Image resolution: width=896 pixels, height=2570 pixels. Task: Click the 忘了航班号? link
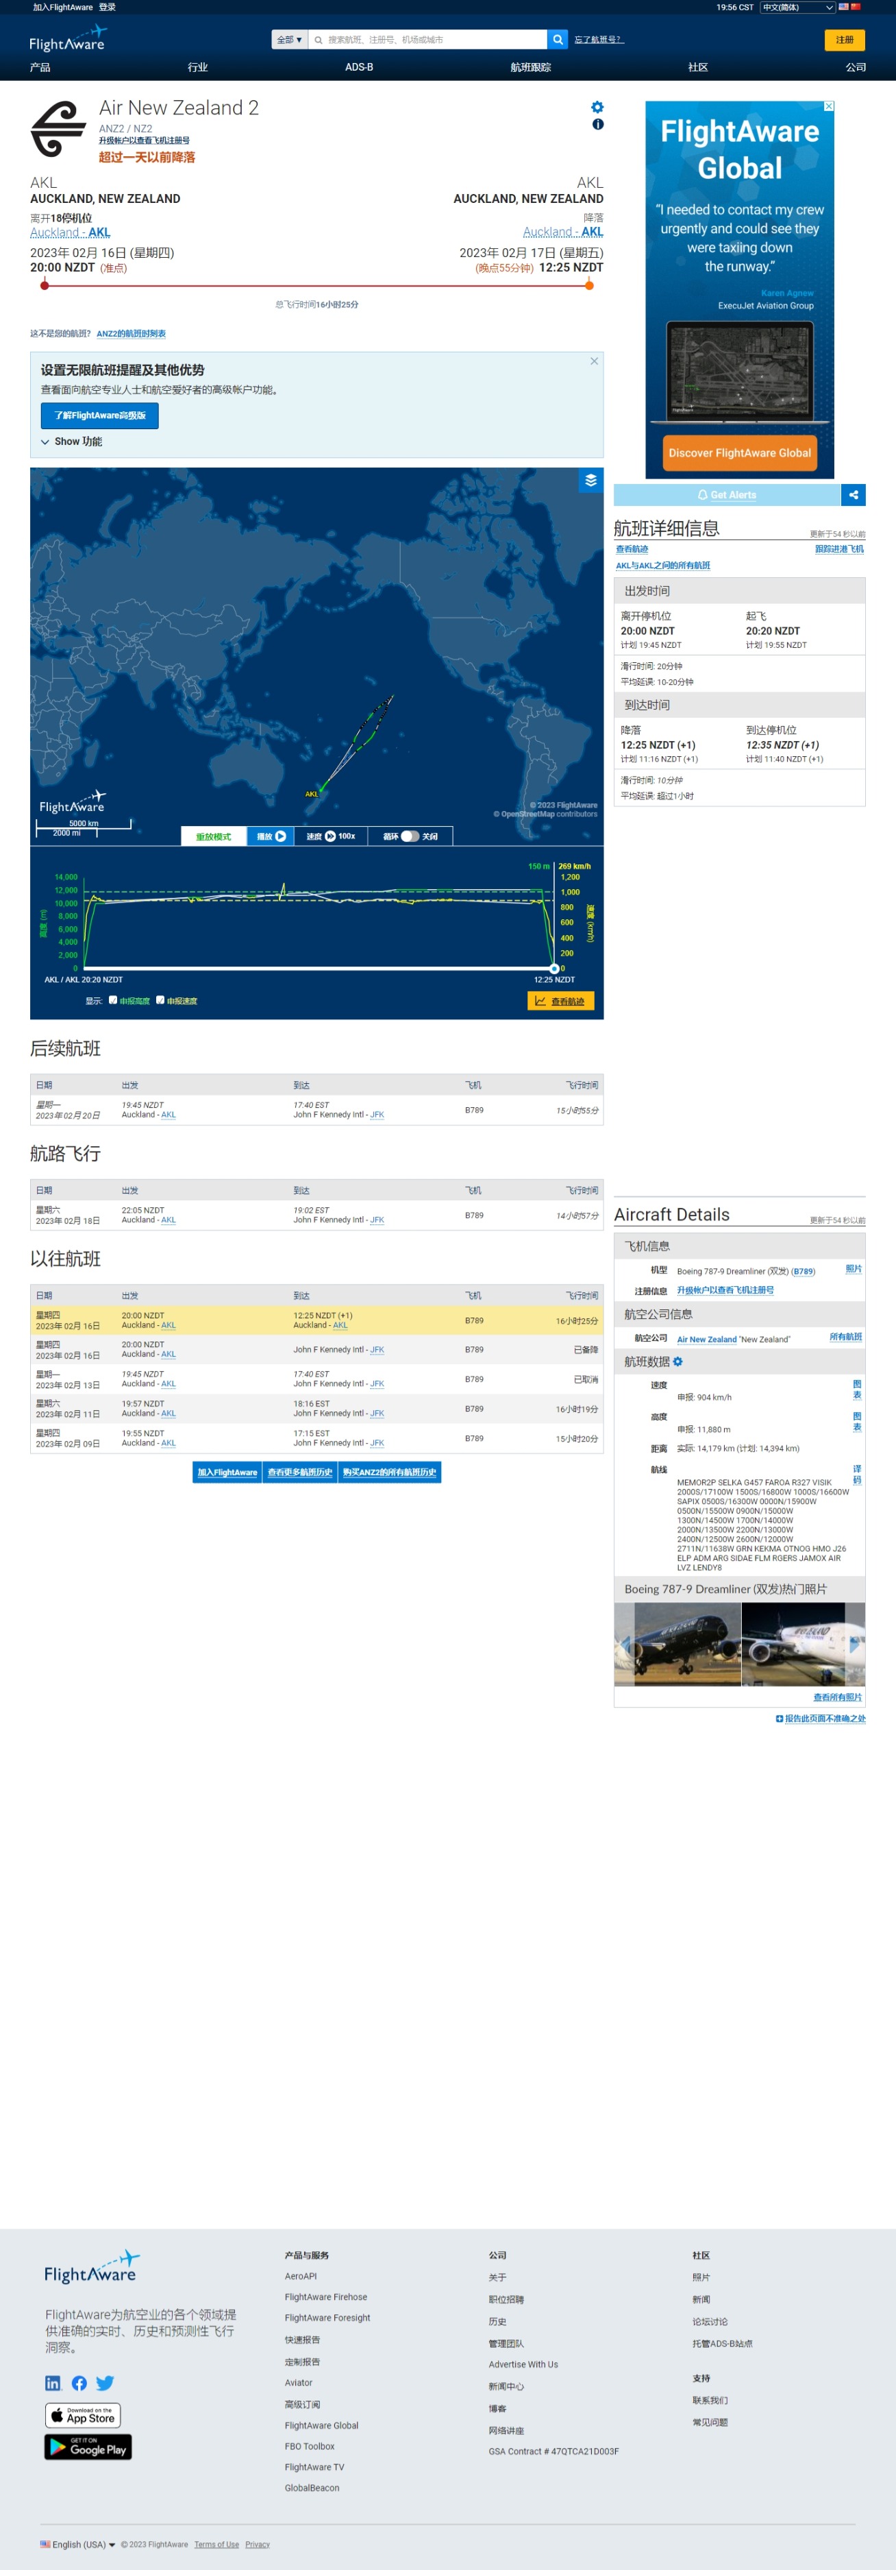598,40
